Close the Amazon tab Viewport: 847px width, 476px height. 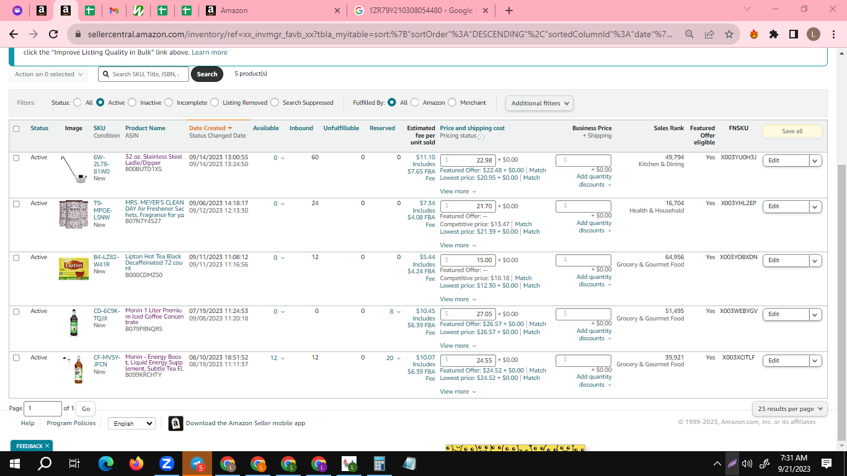point(337,11)
